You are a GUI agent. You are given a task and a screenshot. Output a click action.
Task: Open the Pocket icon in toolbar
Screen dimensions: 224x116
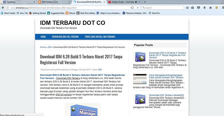(x=198, y=8)
